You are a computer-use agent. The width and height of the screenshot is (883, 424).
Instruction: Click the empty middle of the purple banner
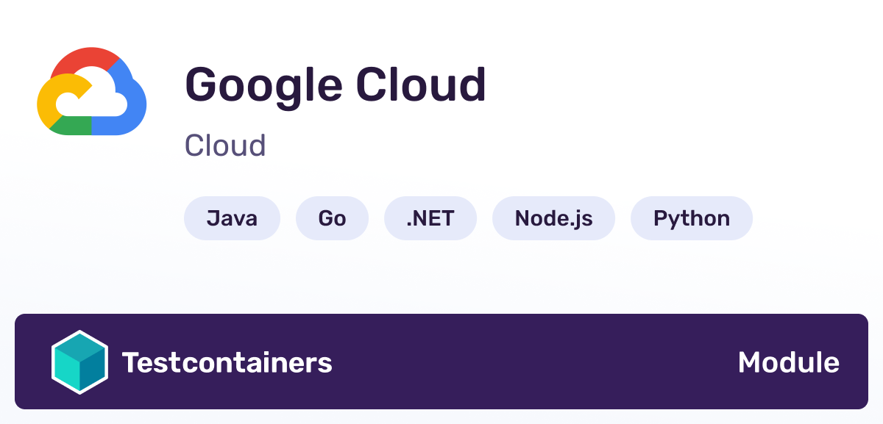[x=535, y=362]
